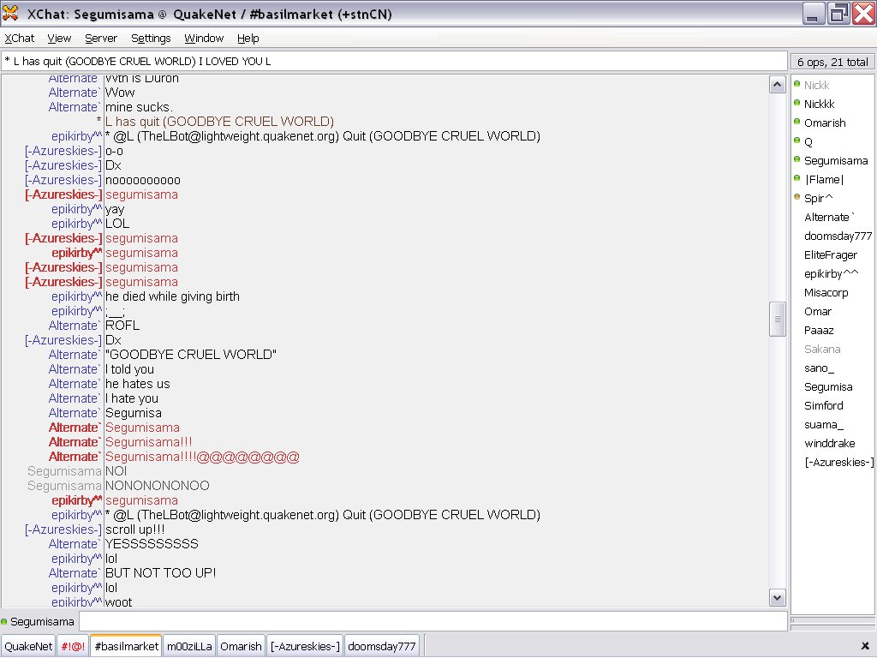Viewport: 877px width, 658px height.
Task: Switch to the doomsday777 query tab
Action: tap(383, 646)
